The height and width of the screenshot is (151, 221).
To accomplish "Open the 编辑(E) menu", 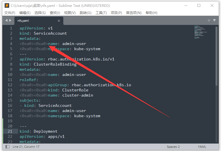I will click(x=25, y=13).
